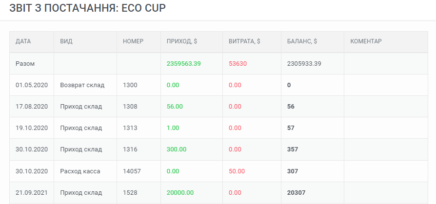
Task: Click the ВИТРАТА, $ column header
Action: click(244, 41)
